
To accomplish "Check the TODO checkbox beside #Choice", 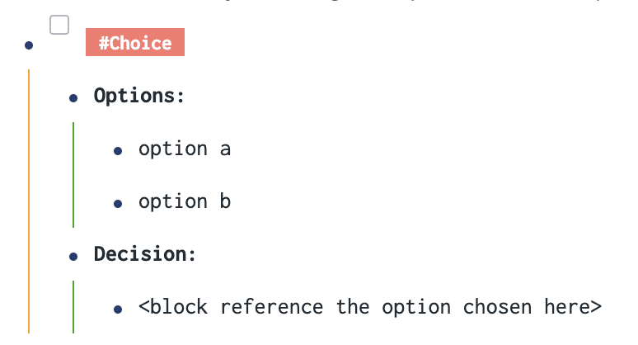I will [x=59, y=26].
